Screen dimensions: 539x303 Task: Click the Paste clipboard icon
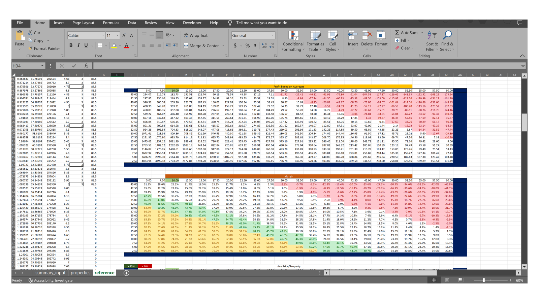[x=20, y=36]
